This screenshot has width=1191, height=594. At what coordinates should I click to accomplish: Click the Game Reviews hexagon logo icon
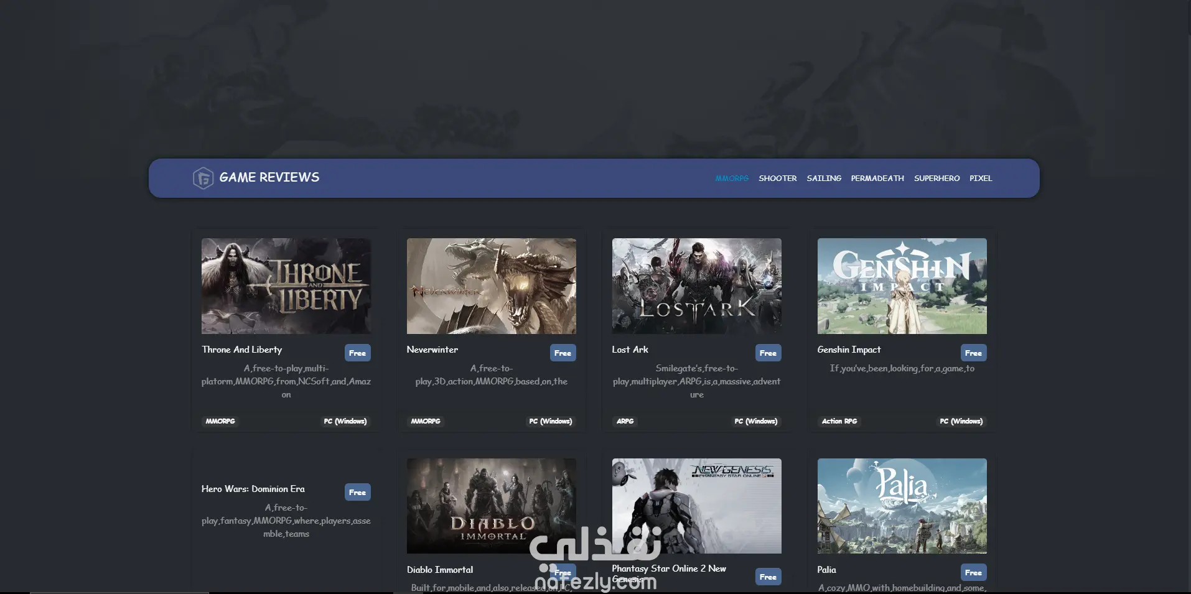coord(203,179)
